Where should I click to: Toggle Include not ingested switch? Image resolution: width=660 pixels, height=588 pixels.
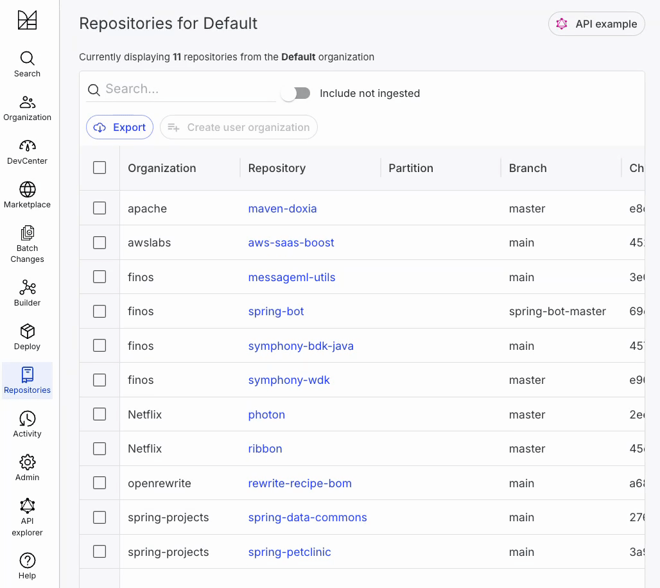(296, 94)
